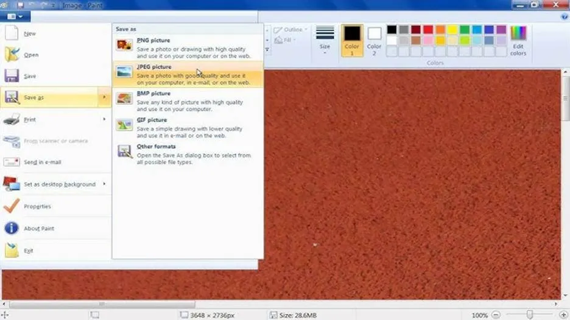Click the Open folder icon
Image resolution: width=570 pixels, height=320 pixels.
12,55
